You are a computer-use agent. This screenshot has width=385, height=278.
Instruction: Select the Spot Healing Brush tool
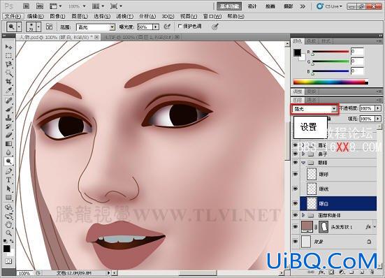pyautogui.click(x=8, y=101)
